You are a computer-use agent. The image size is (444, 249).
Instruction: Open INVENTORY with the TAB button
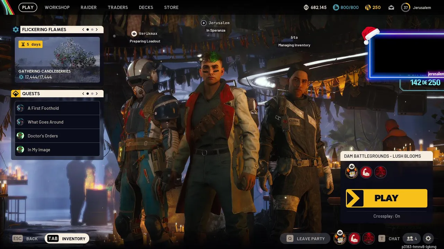pos(67,239)
